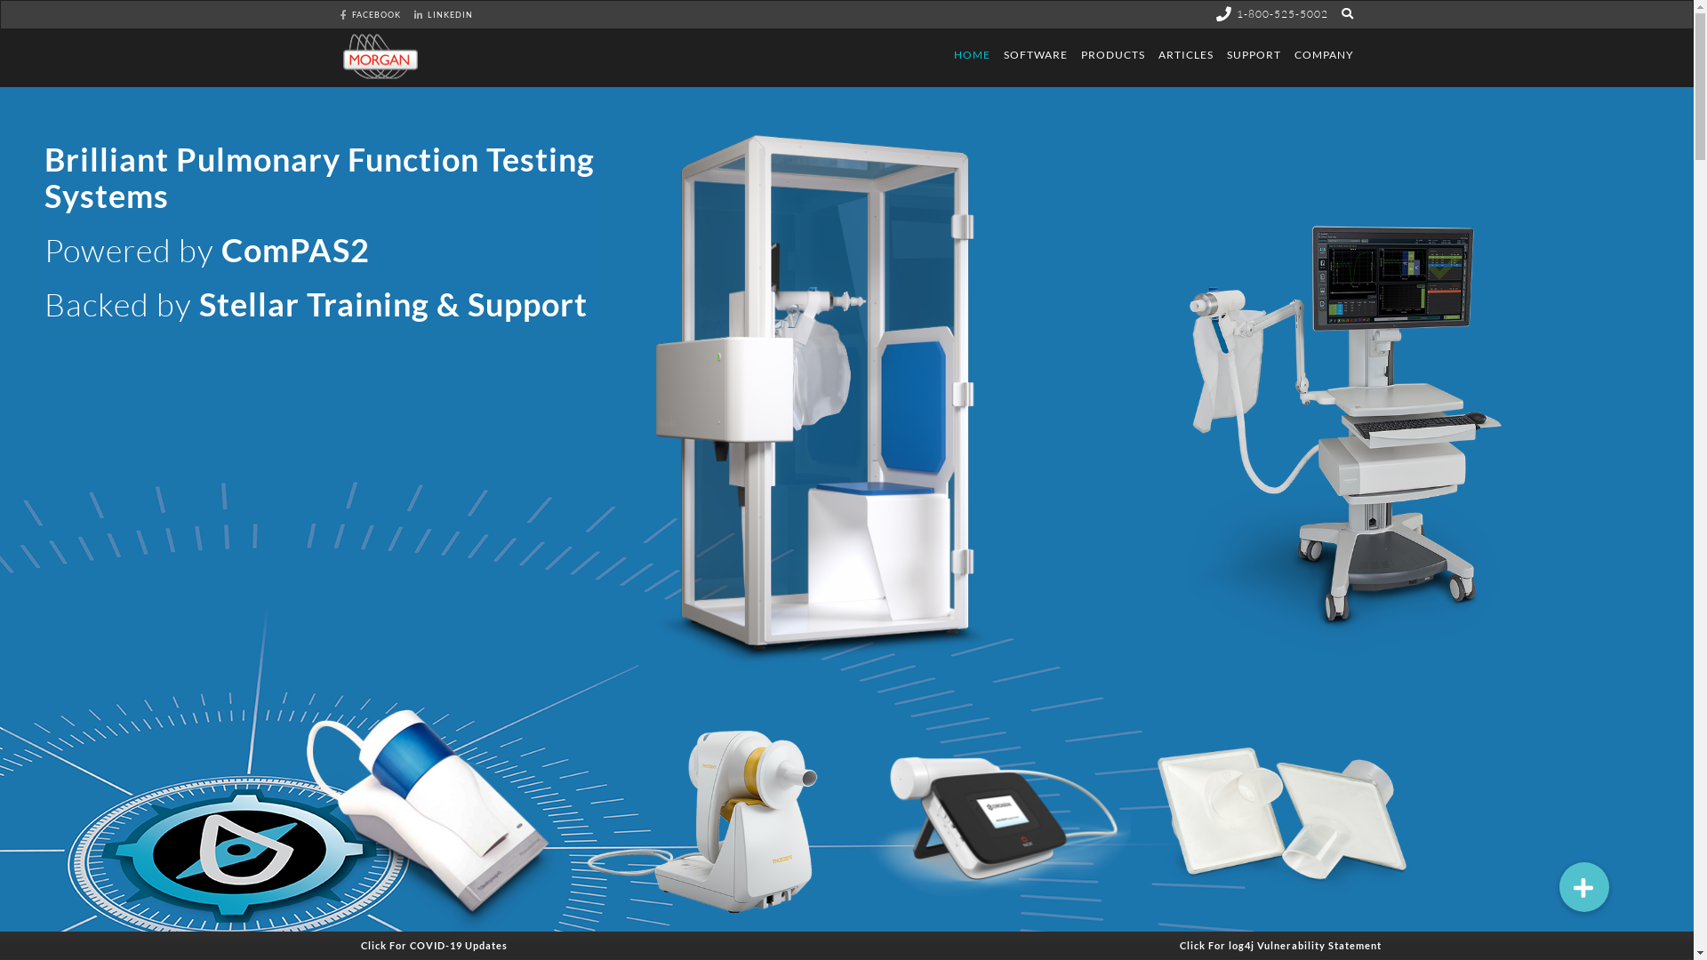Open the Facebook link in top bar
The width and height of the screenshot is (1707, 960).
coord(371,14)
